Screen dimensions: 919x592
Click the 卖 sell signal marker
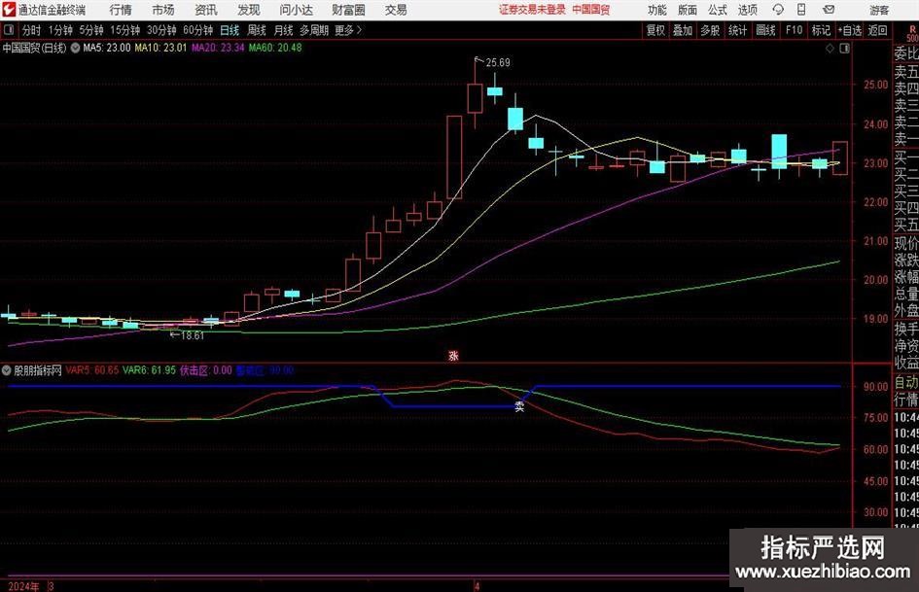519,406
